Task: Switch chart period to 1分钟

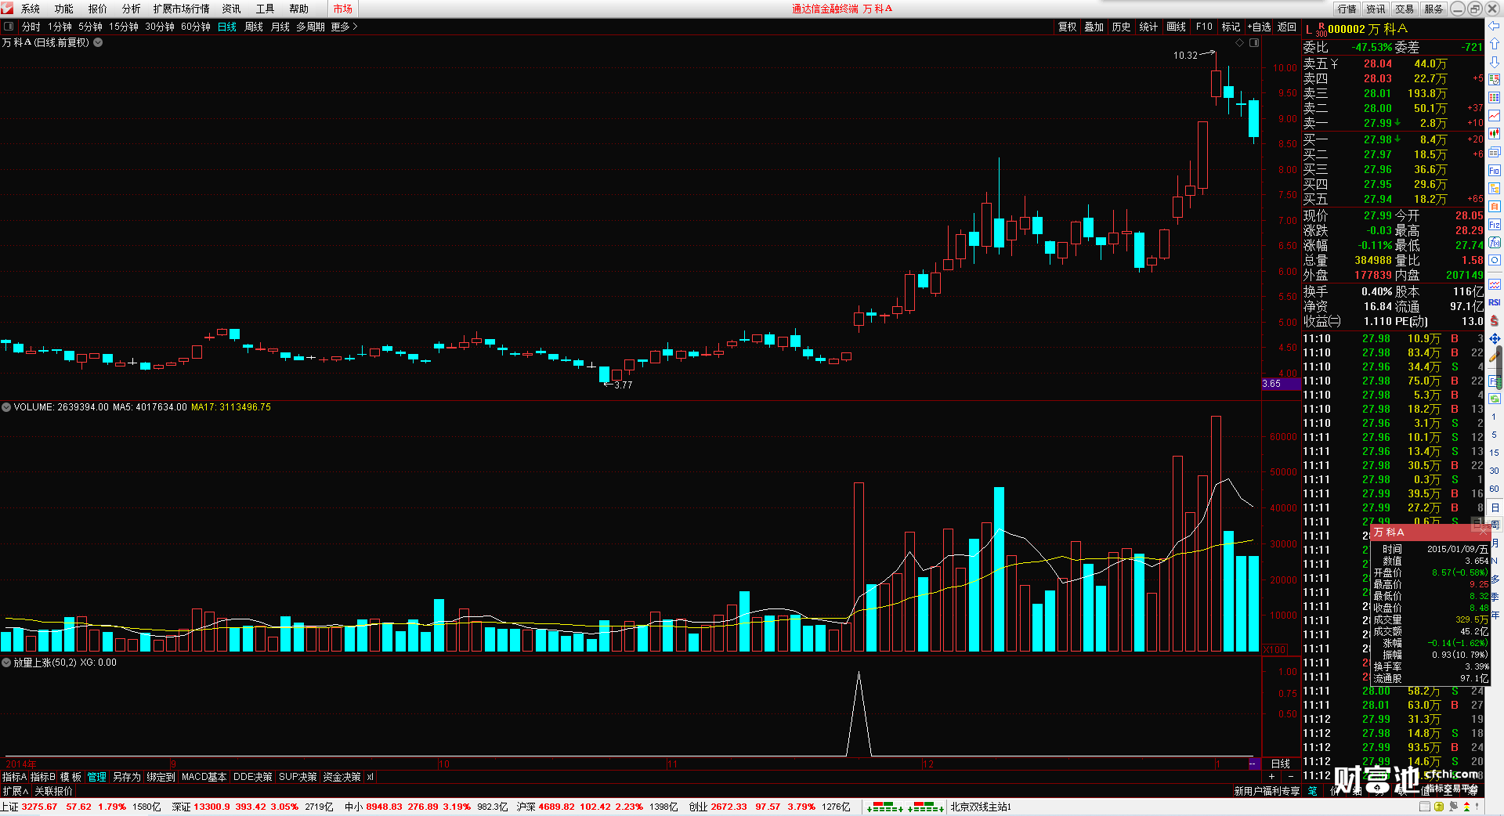Action: tap(60, 27)
